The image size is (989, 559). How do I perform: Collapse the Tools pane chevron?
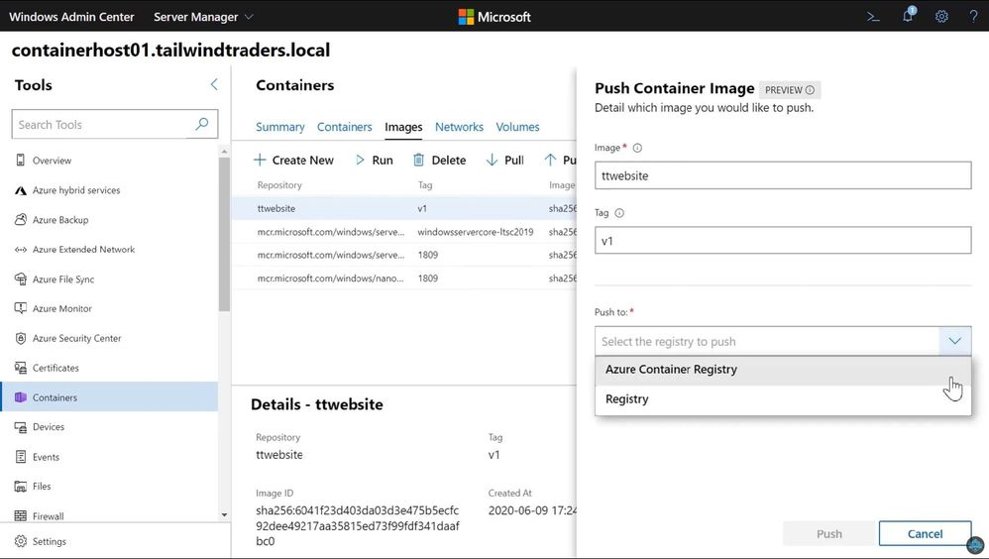(x=214, y=84)
